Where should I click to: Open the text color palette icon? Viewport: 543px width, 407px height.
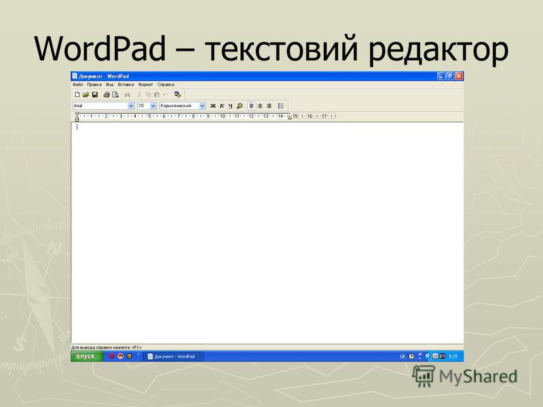240,106
